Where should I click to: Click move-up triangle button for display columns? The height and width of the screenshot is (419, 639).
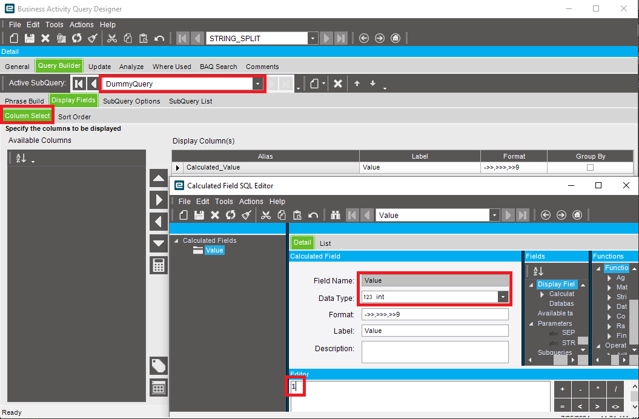tap(159, 178)
